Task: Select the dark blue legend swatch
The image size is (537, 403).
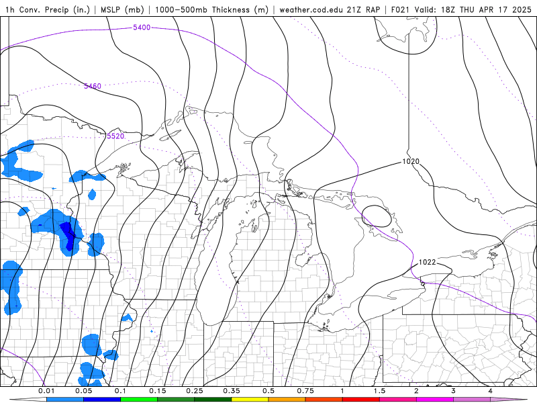Action: click(x=102, y=400)
